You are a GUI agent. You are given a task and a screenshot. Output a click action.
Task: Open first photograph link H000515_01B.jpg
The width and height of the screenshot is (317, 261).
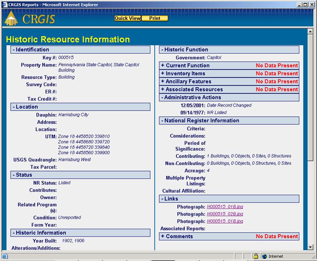pyautogui.click(x=225, y=207)
